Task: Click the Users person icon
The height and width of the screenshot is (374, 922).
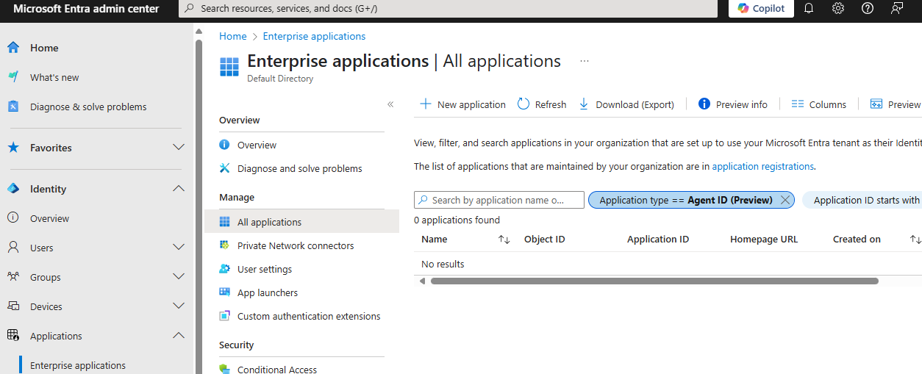Action: pos(13,248)
